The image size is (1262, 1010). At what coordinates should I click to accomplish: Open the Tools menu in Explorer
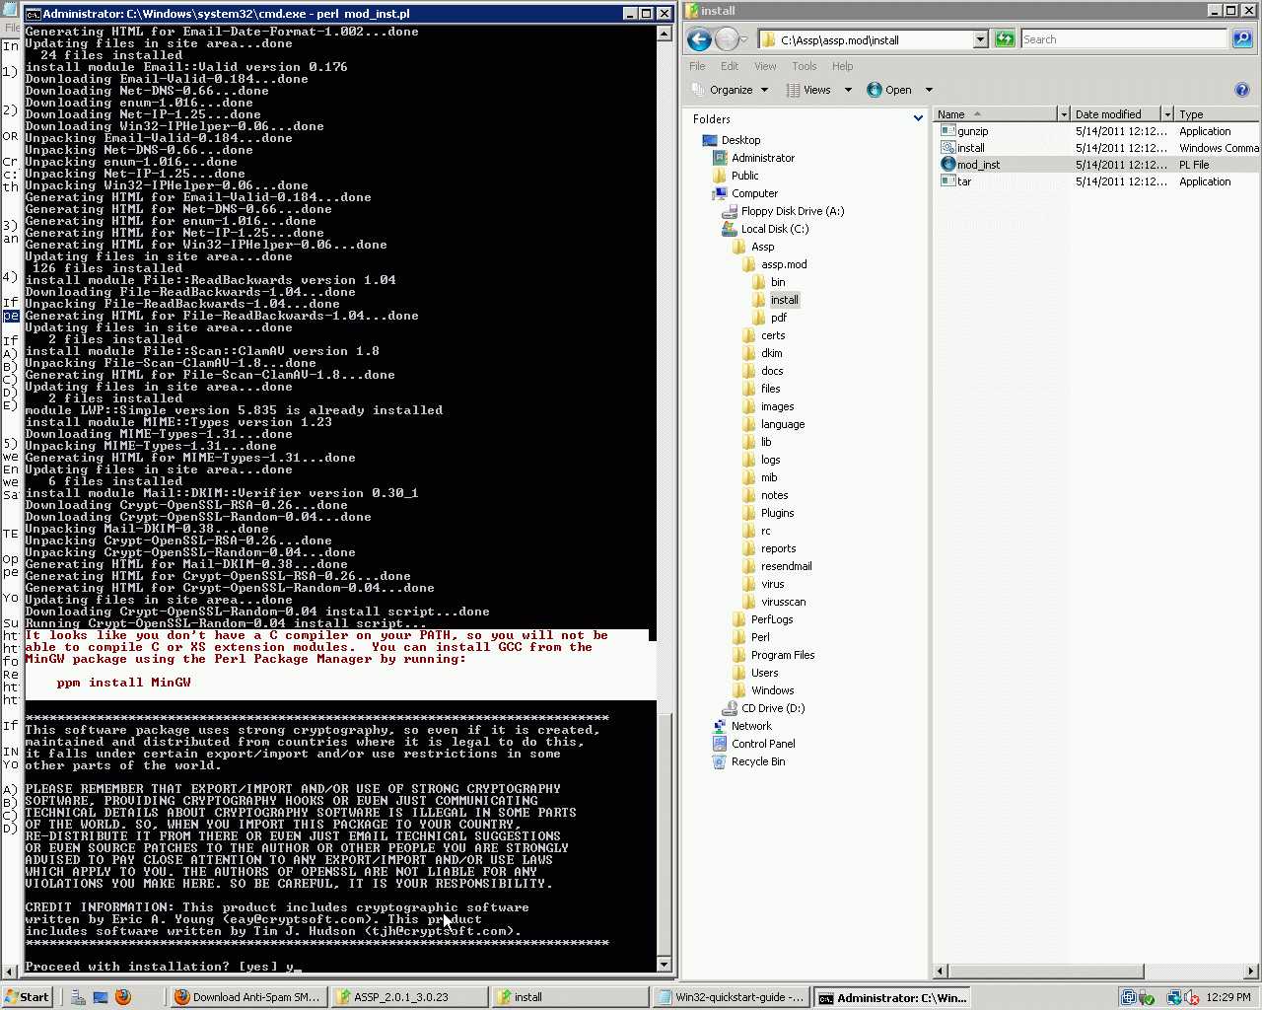805,66
